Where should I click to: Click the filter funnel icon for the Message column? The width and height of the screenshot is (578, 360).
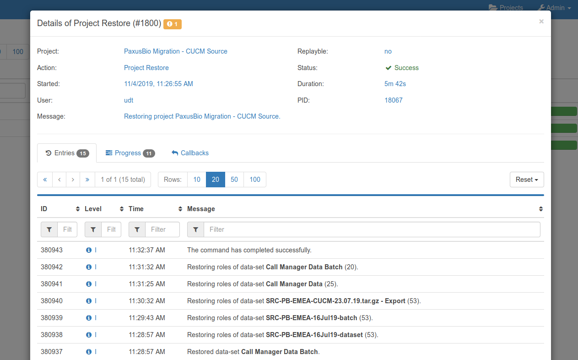coord(195,229)
